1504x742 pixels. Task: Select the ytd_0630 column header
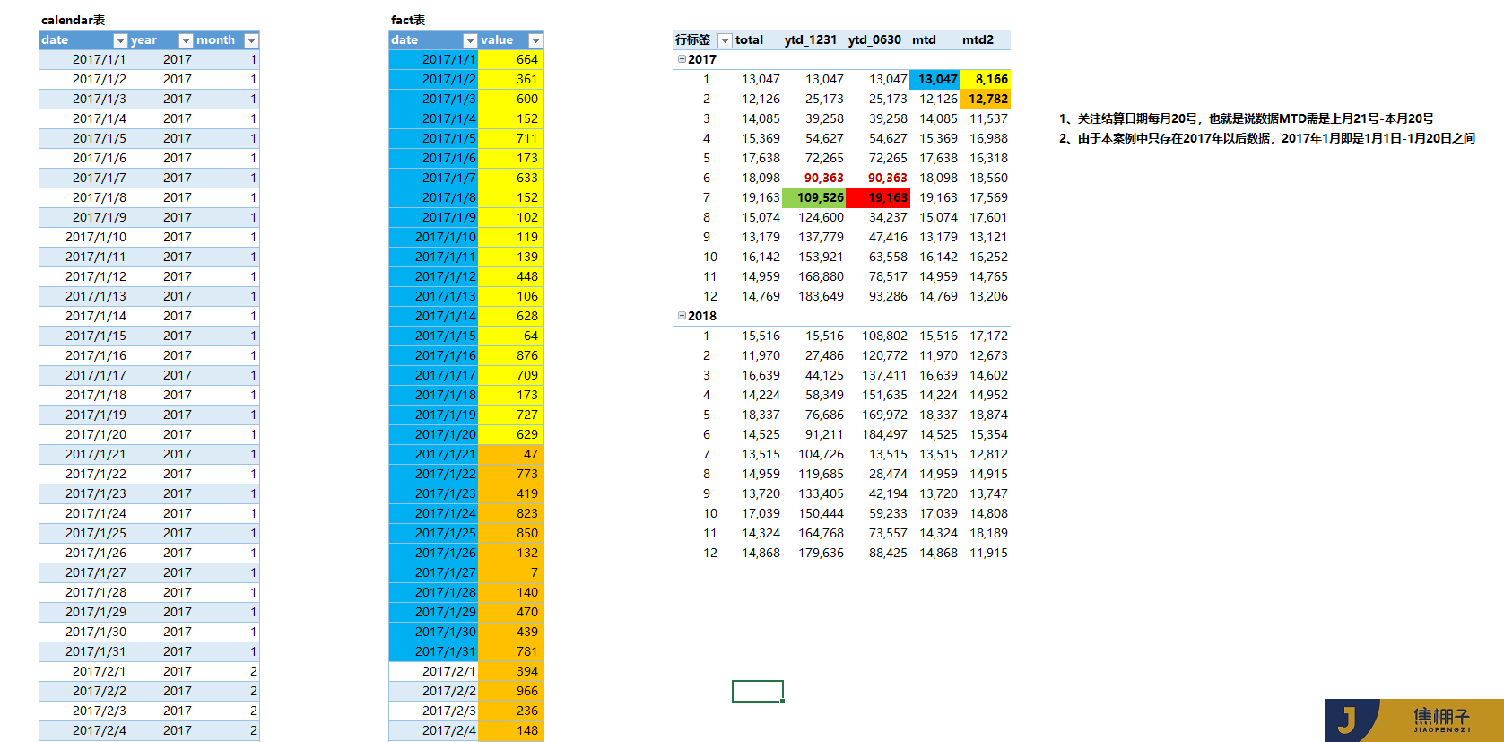click(874, 39)
